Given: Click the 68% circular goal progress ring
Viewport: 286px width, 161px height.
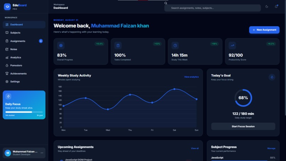Looking at the screenshot, I should click(x=243, y=98).
